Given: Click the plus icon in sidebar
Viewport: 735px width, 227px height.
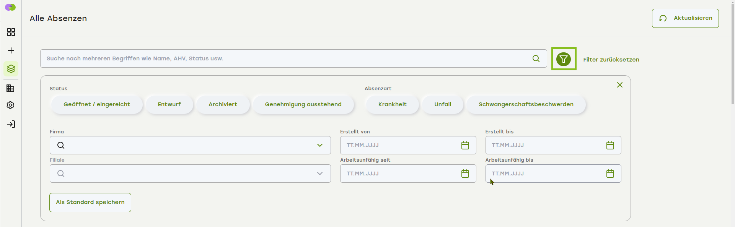Looking at the screenshot, I should tap(11, 50).
